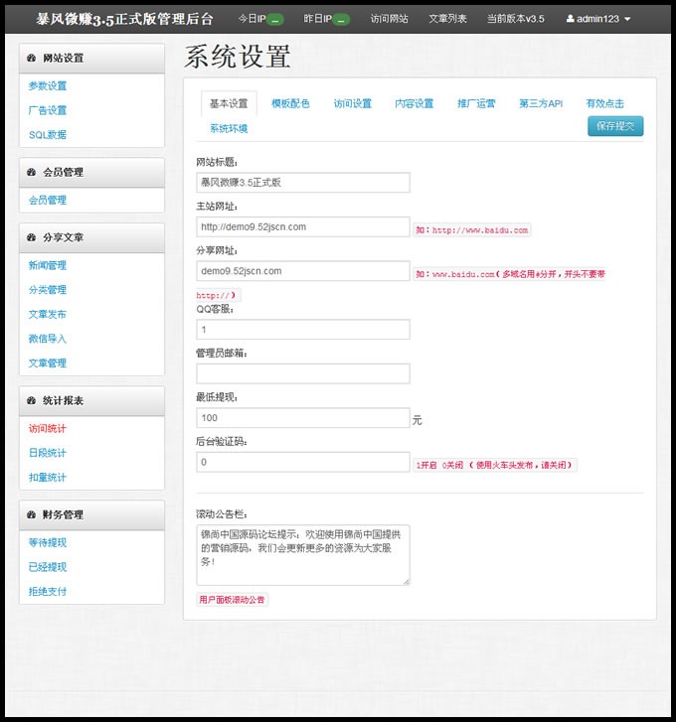Click the 今日IP green badge
Viewport: 676px width, 722px height.
275,20
